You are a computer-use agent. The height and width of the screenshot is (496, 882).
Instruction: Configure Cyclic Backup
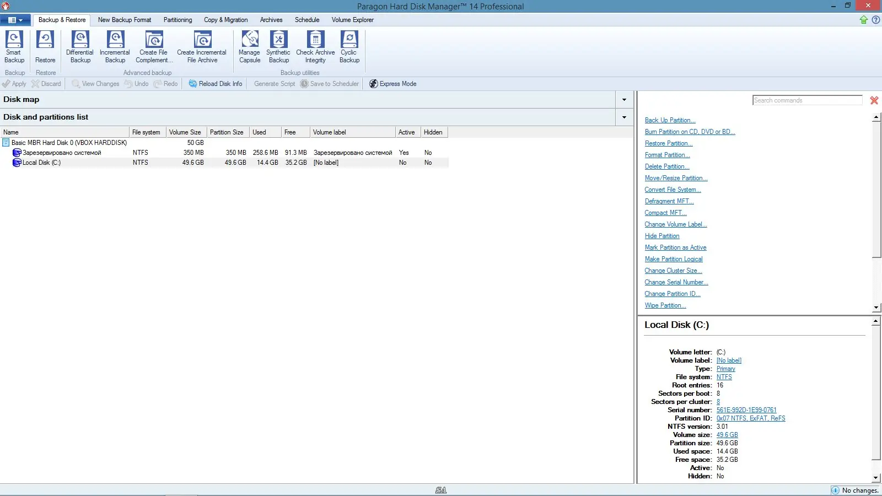pos(348,47)
